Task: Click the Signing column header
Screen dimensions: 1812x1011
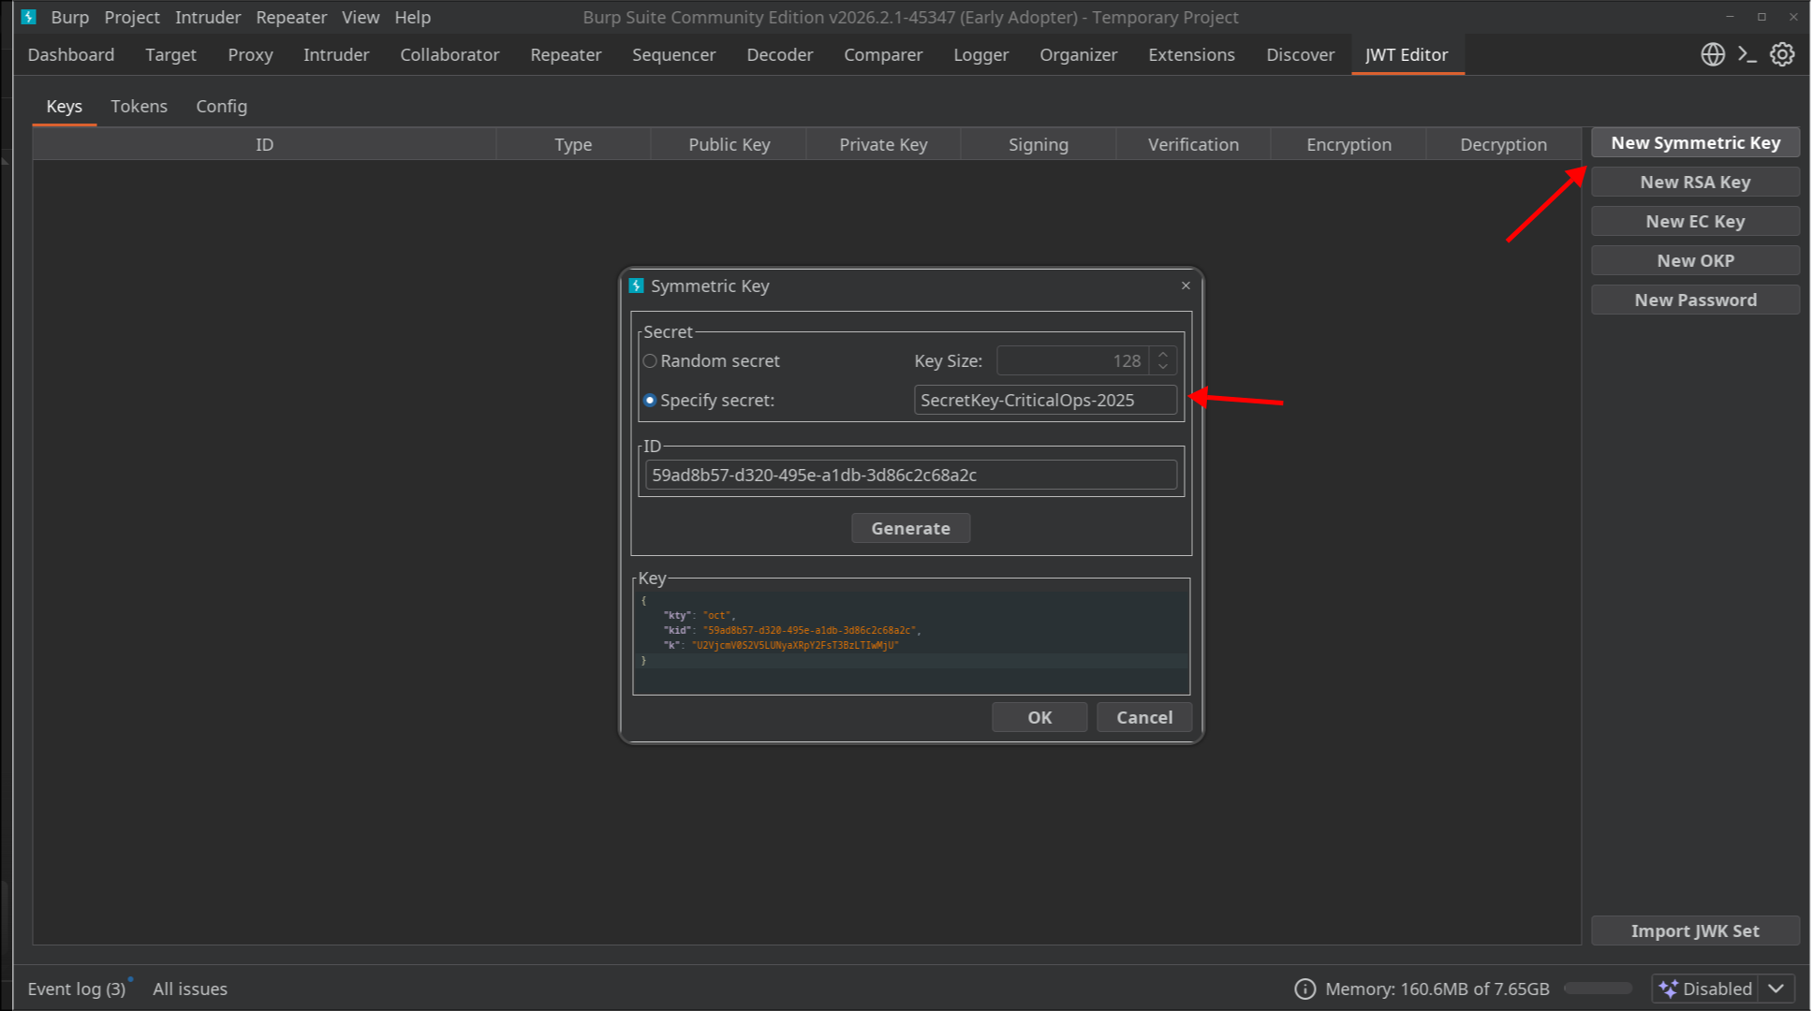Action: pos(1039,144)
